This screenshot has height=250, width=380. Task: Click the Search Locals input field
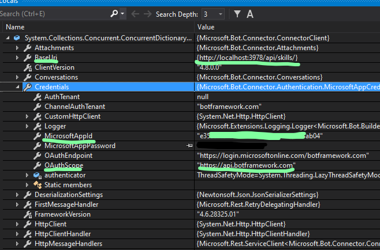pyautogui.click(x=54, y=14)
